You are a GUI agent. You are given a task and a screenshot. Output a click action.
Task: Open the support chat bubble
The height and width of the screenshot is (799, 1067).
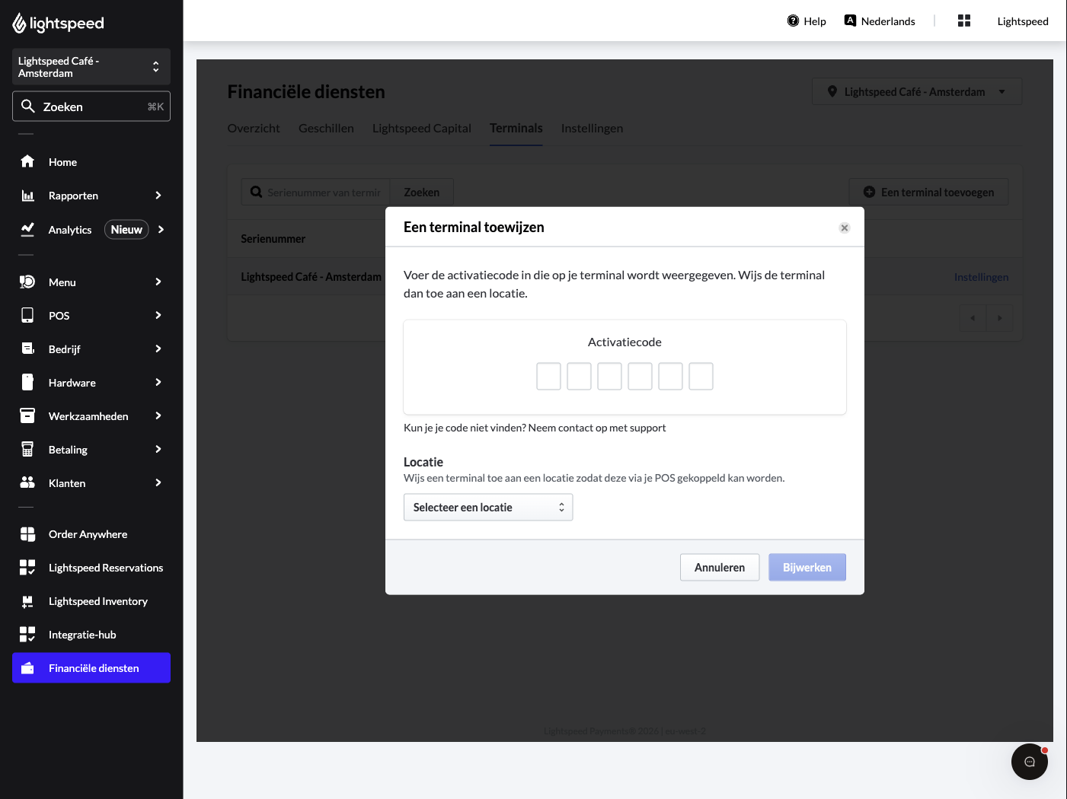click(1030, 762)
